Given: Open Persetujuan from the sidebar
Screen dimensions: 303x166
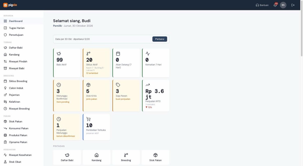Looking at the screenshot, I should coord(22,35).
